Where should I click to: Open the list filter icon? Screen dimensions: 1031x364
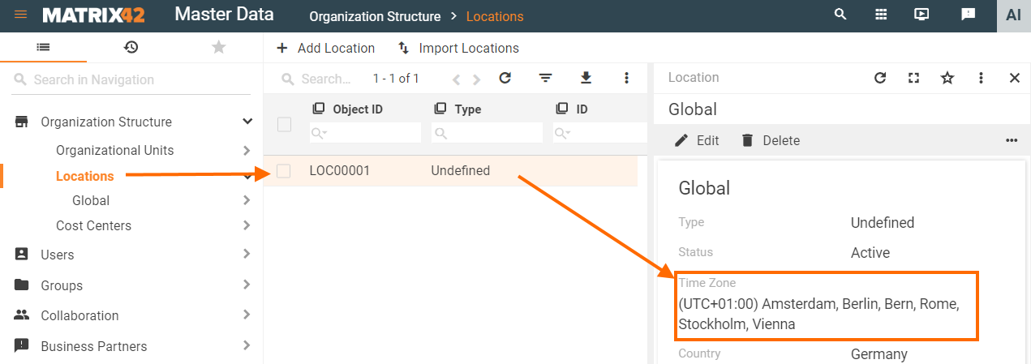pos(546,78)
